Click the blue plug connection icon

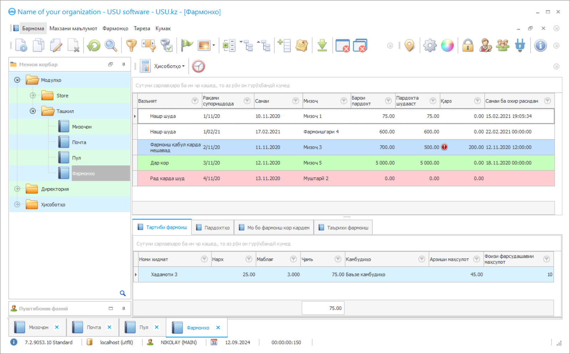click(520, 46)
